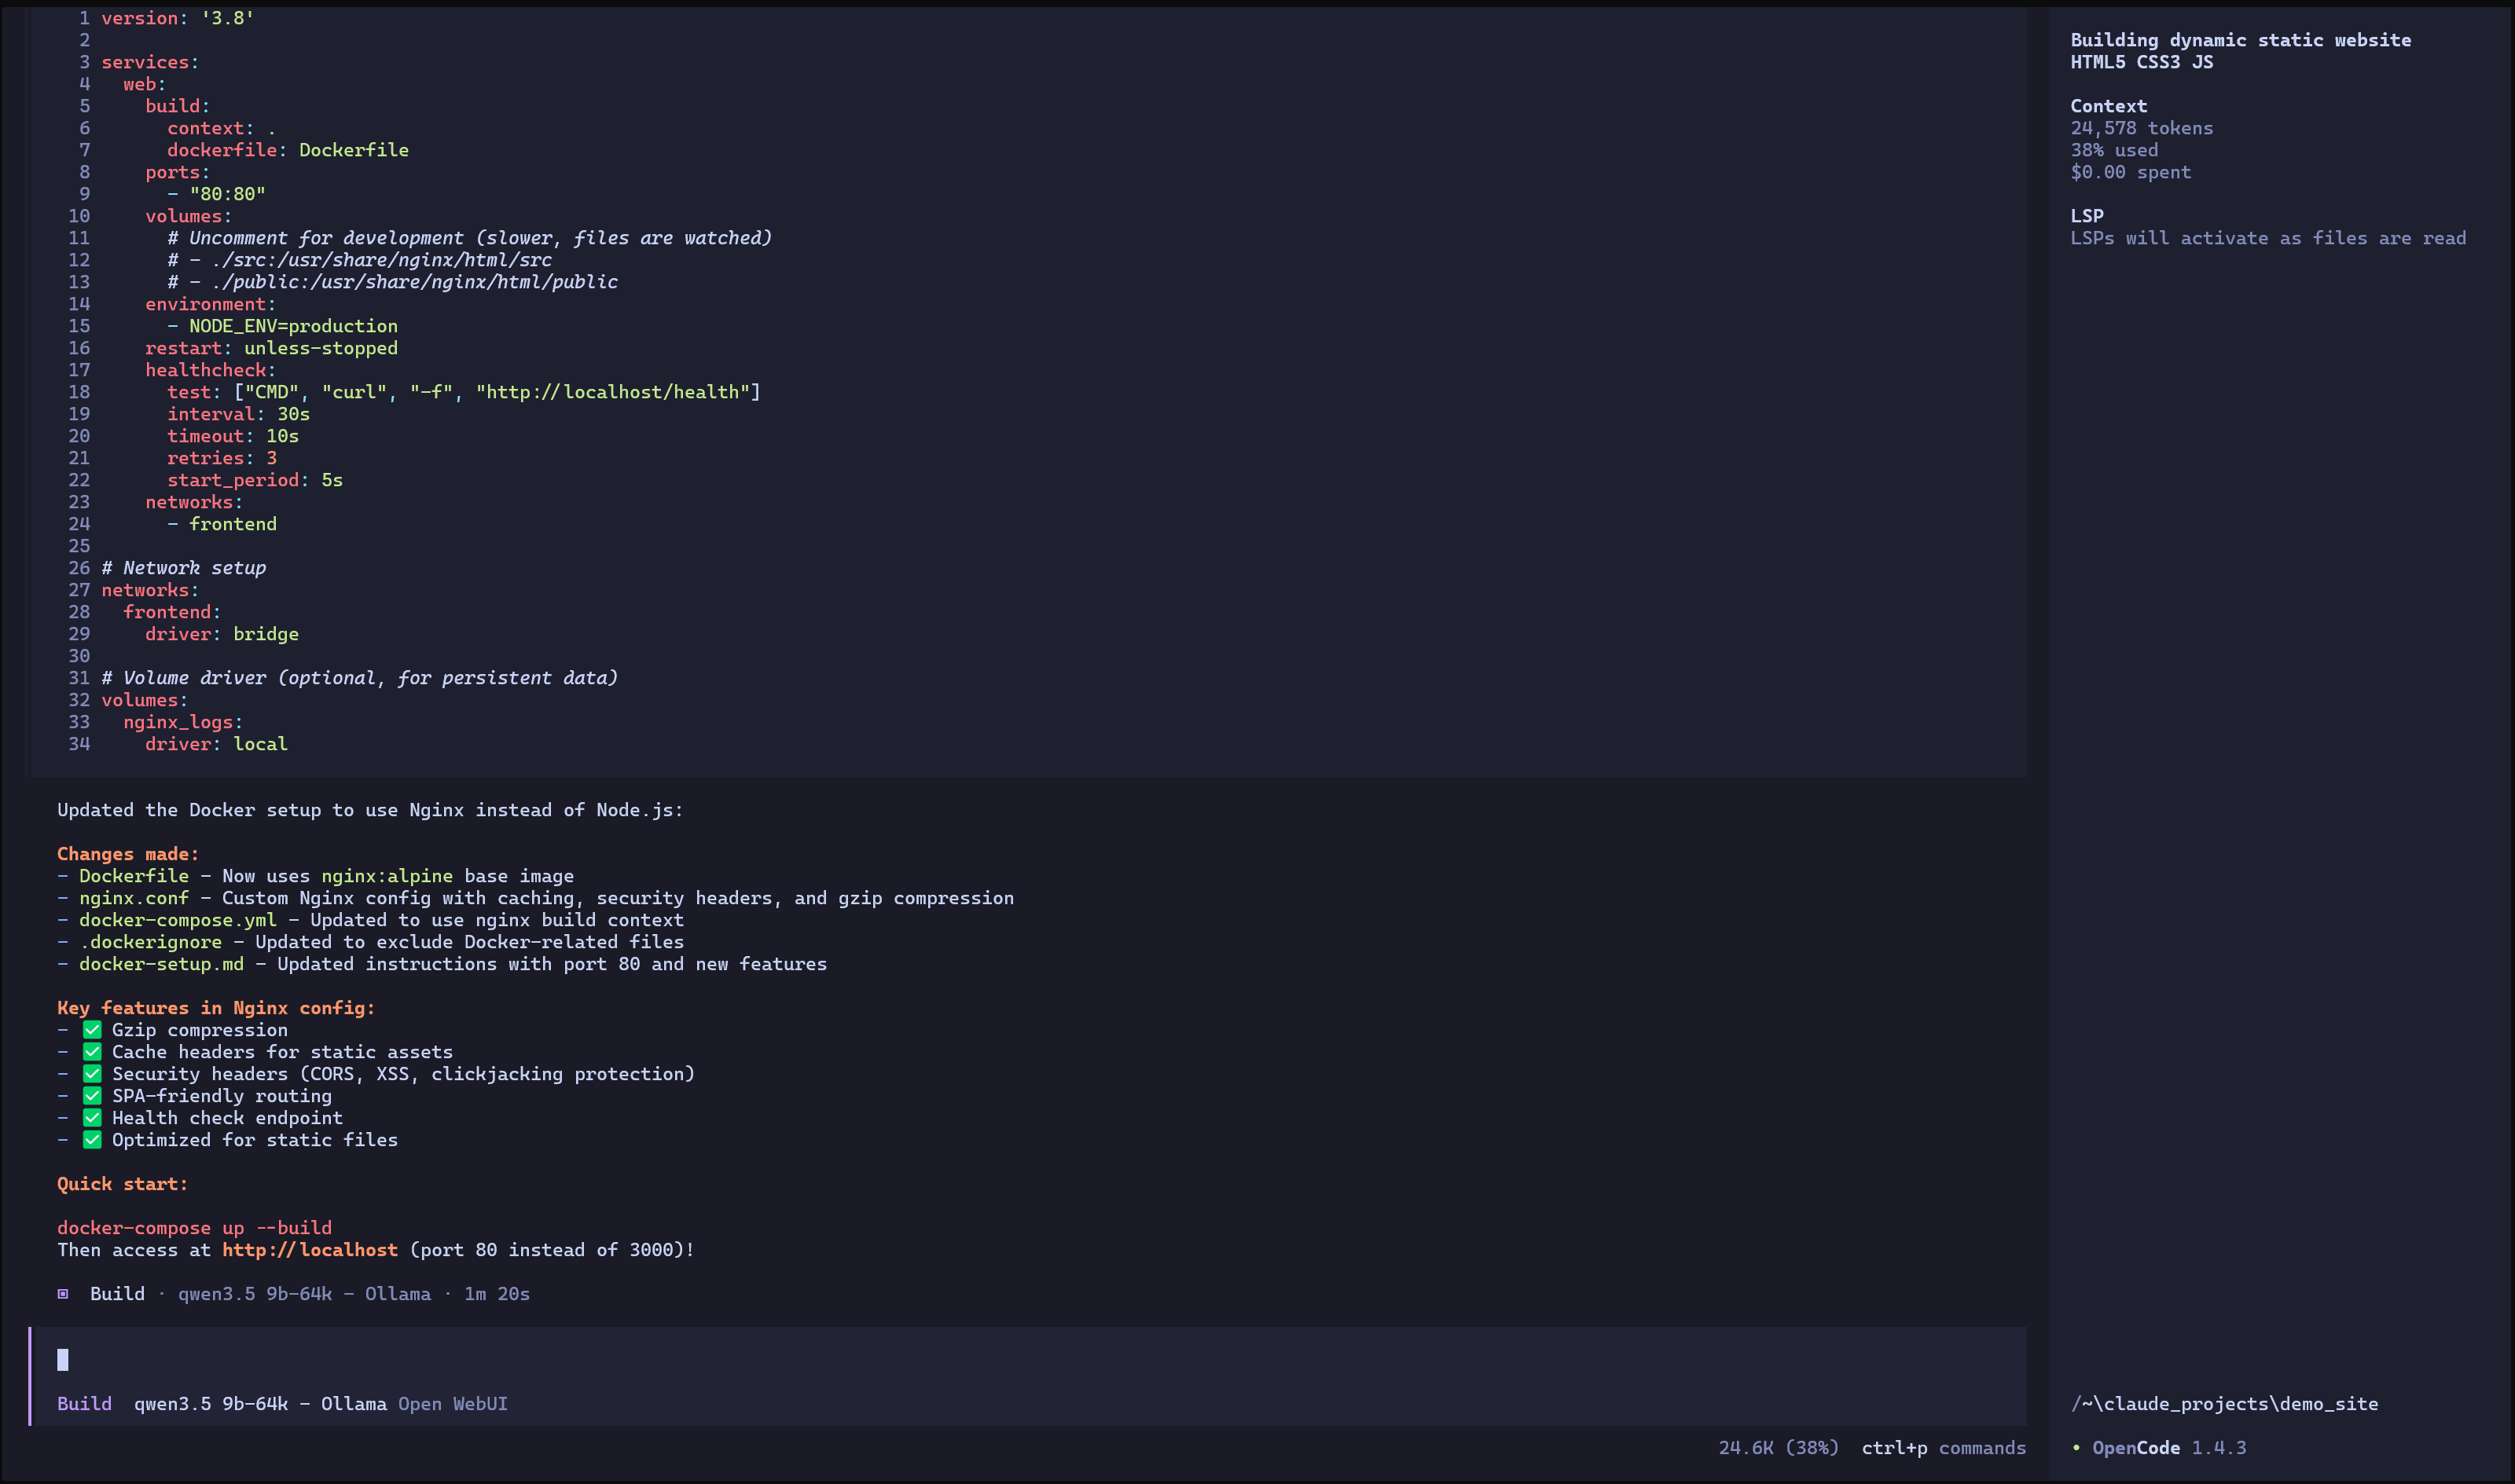The image size is (2515, 1484).
Task: Click the 'Quick start:' heading
Action: tap(122, 1184)
